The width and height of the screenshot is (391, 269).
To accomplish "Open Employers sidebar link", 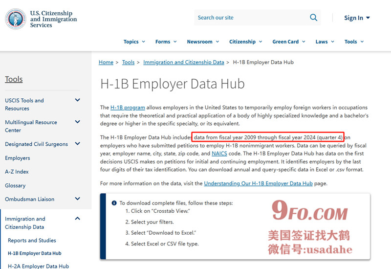I will tap(18, 158).
